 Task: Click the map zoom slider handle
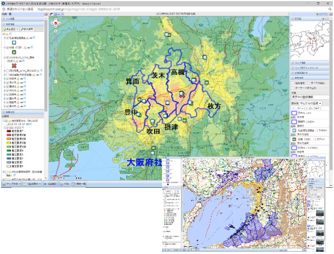coord(56,55)
